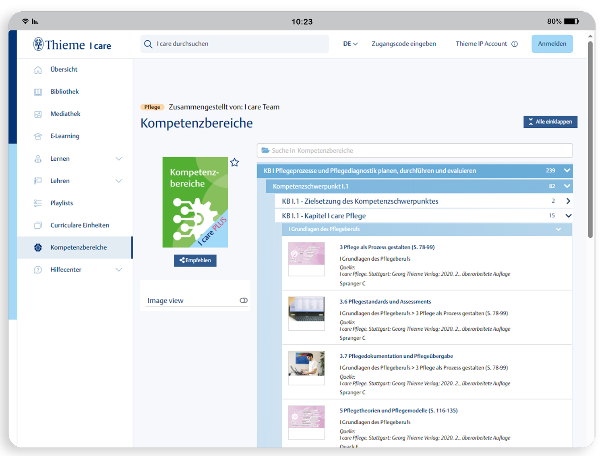
Task: Click the Playlists list icon
Action: coord(38,203)
